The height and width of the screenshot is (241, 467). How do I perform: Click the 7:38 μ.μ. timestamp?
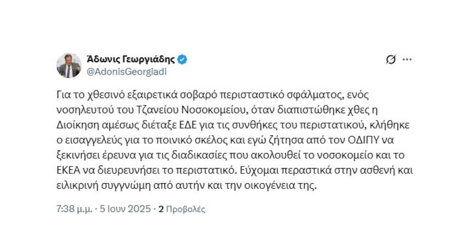75,209
